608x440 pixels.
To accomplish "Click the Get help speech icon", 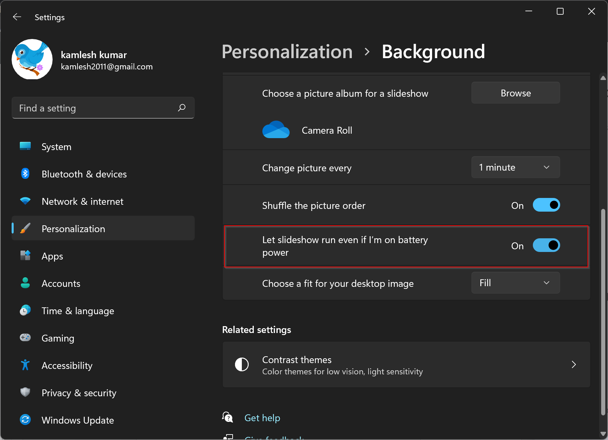I will pos(228,417).
